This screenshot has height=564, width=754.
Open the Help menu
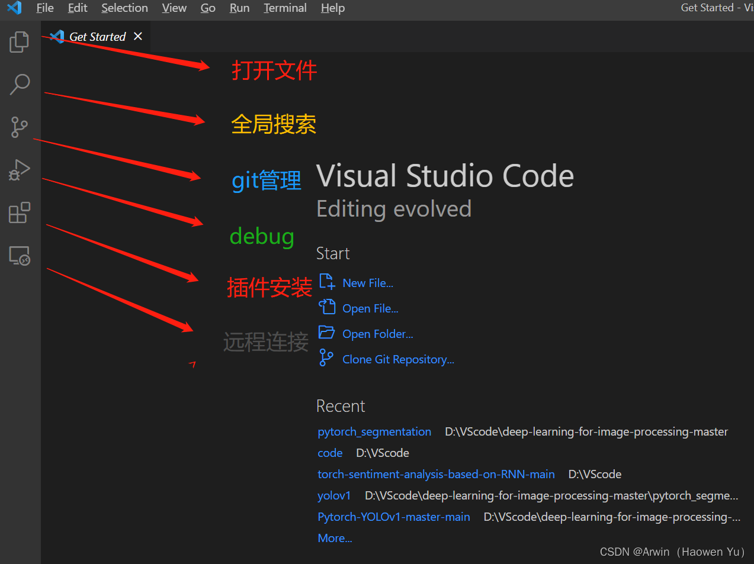(x=333, y=8)
